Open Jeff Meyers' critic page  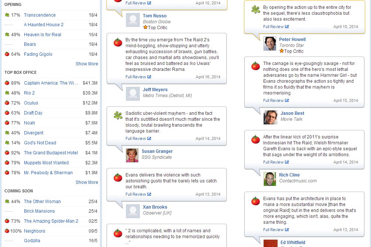point(155,90)
